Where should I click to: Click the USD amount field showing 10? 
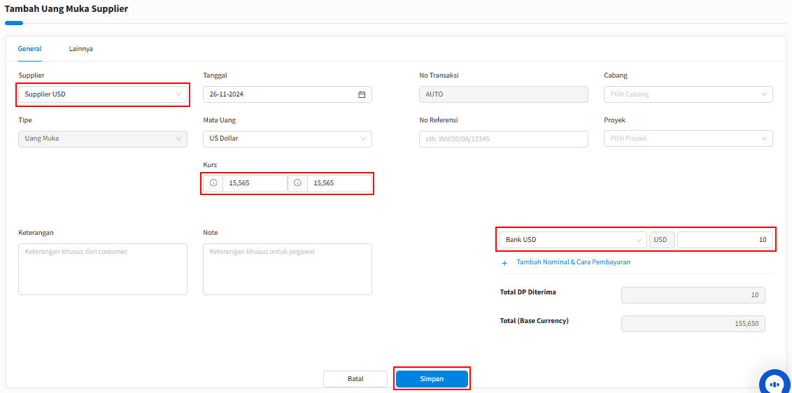click(725, 240)
